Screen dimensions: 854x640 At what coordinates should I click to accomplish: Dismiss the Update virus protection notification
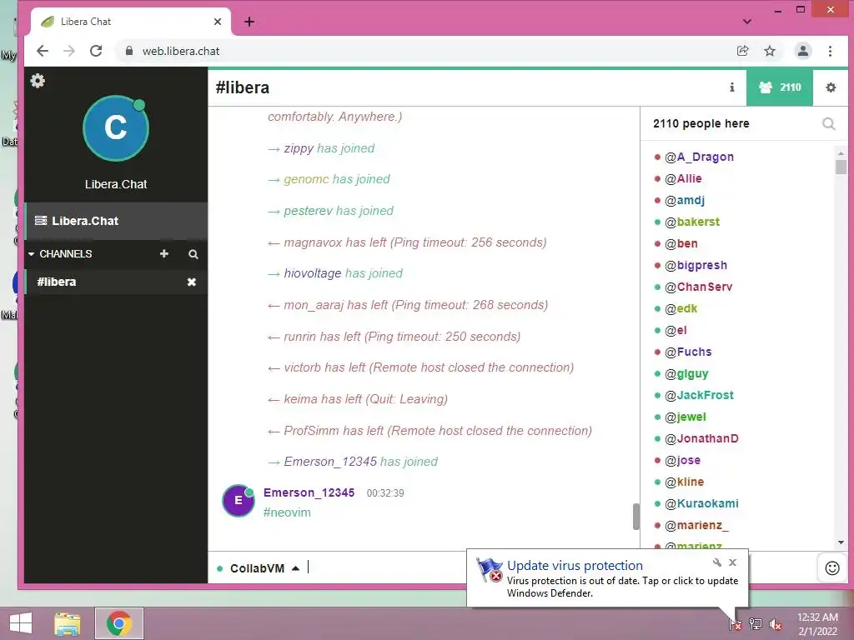tap(732, 562)
